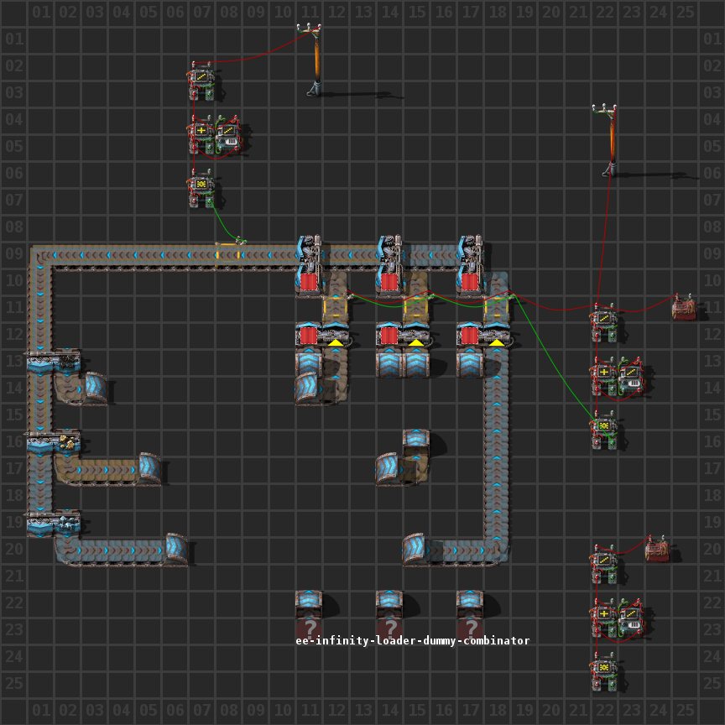725x725 pixels.
Task: Open red chest at column 11, row 10
Action: point(308,282)
